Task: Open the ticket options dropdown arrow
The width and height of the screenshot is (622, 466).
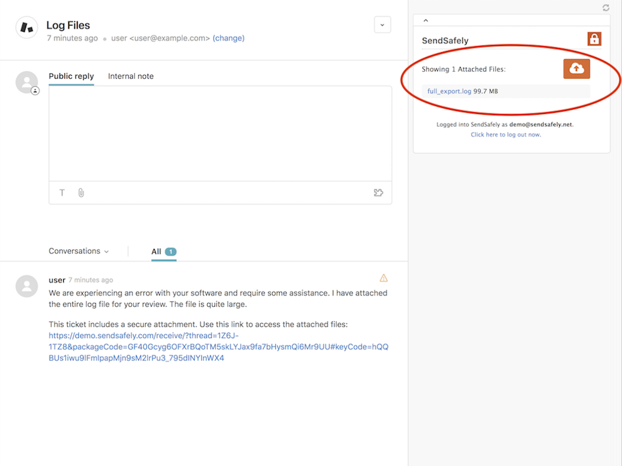Action: tap(382, 25)
